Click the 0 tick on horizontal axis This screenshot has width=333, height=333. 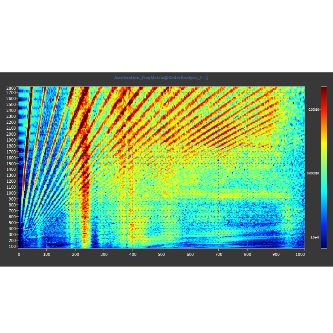point(19,254)
